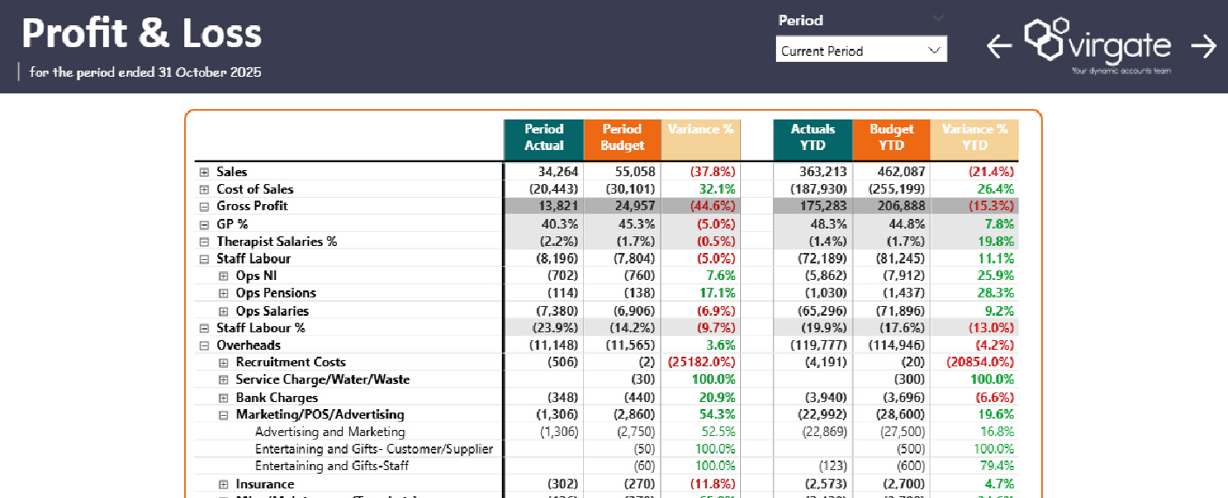
Task: Click the Profit & Loss title
Action: 141,34
